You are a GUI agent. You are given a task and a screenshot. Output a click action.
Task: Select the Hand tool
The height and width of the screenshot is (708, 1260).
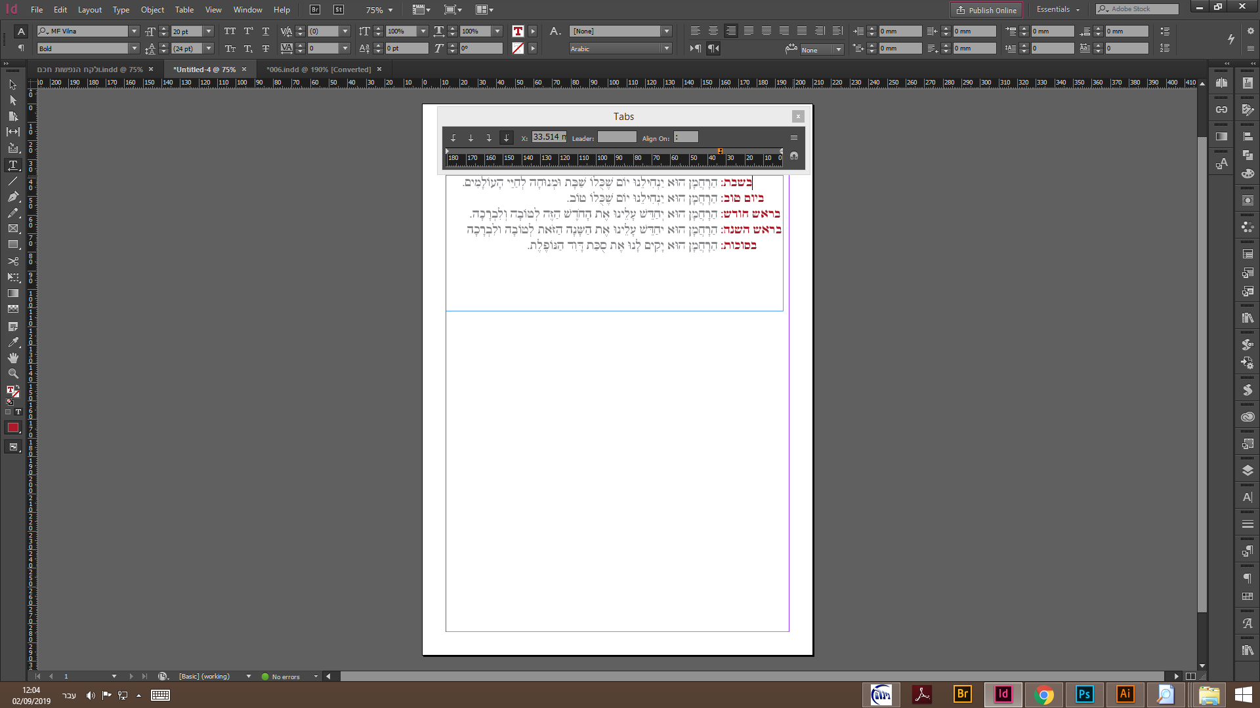point(12,357)
